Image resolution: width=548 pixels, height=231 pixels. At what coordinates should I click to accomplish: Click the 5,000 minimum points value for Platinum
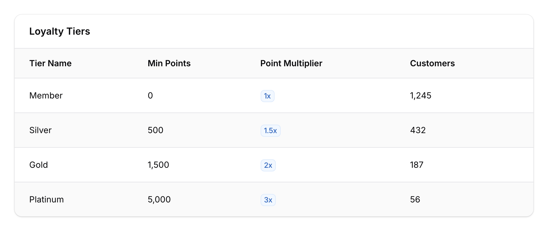tap(159, 200)
